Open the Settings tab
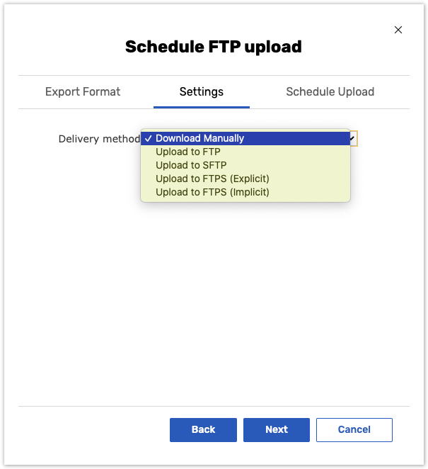The width and height of the screenshot is (428, 469). click(x=202, y=92)
